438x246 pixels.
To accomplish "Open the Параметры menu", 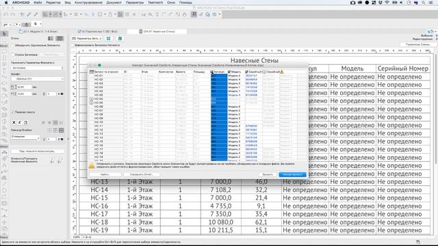I will click(135, 3).
